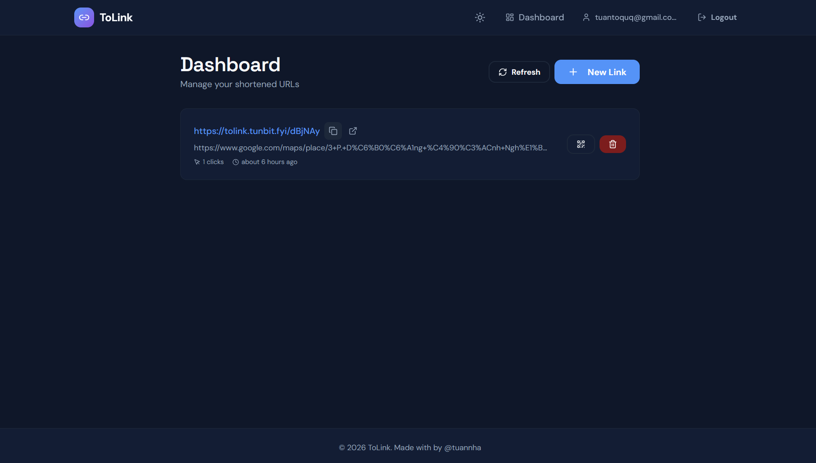Screen dimensions: 816x463
Task: Create a New Link
Action: pyautogui.click(x=597, y=72)
